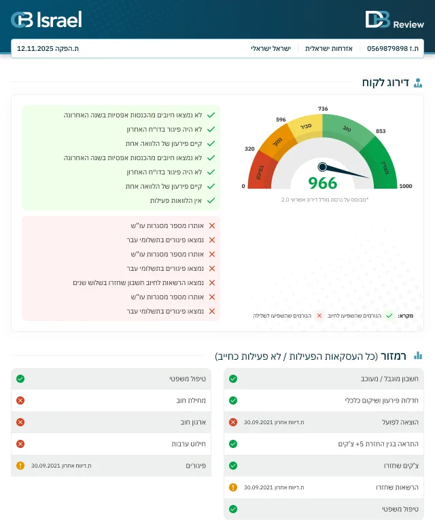Click the green status icon for 'התראה בגין החזרת +5 צ'קים'
The image size is (435, 524).
233,444
